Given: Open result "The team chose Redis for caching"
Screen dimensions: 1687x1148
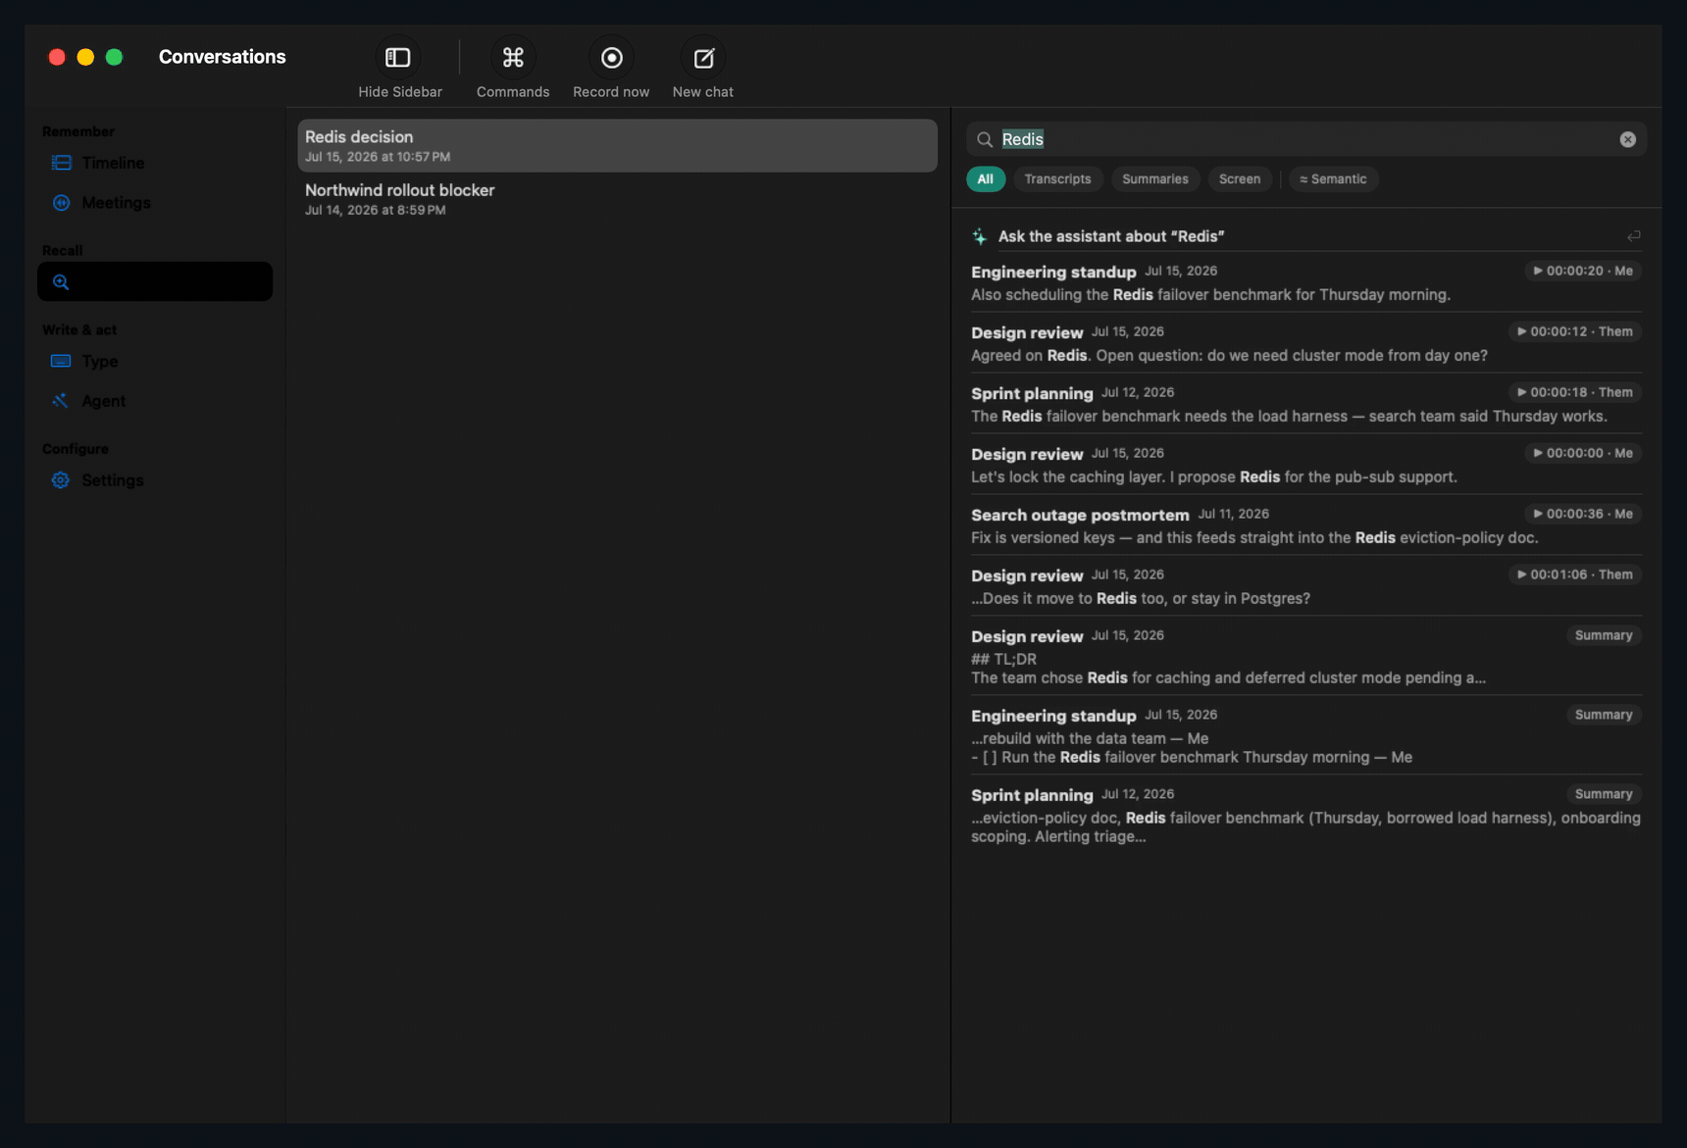Looking at the screenshot, I should click(1305, 657).
